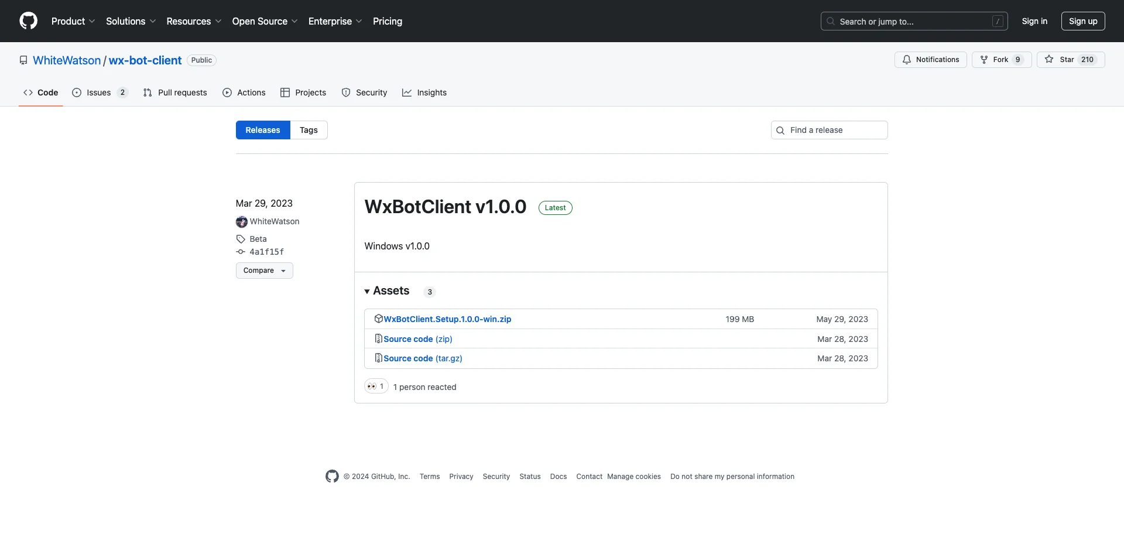Click the 199 MB file size text

pyautogui.click(x=740, y=319)
